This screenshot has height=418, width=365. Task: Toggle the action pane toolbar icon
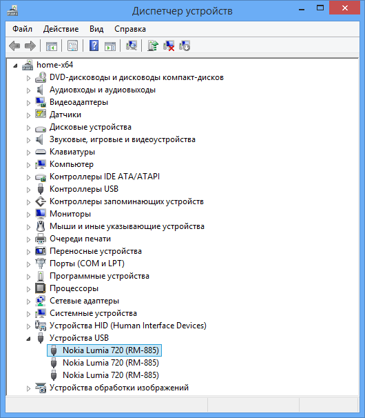(x=110, y=46)
